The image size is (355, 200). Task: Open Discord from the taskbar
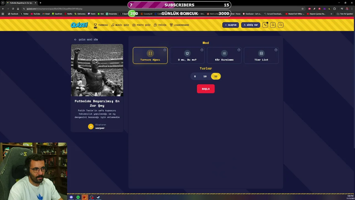[x=71, y=197]
